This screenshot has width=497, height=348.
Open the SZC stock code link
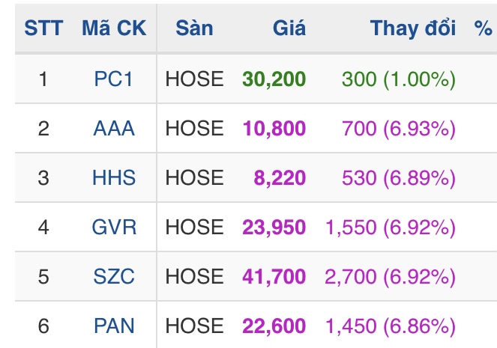pyautogui.click(x=114, y=276)
